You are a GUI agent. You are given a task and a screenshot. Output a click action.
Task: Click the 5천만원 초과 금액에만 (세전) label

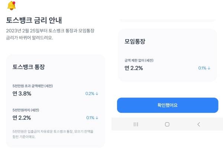point(33,86)
